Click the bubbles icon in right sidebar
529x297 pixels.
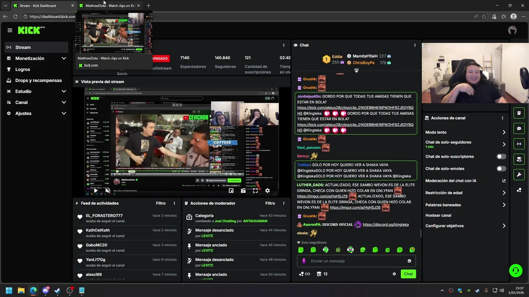(519, 190)
